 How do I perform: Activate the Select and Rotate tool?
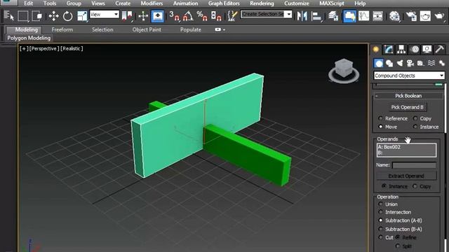(67, 15)
